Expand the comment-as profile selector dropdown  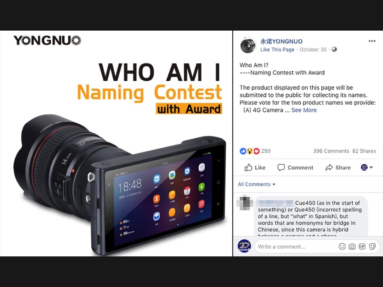pos(367,167)
